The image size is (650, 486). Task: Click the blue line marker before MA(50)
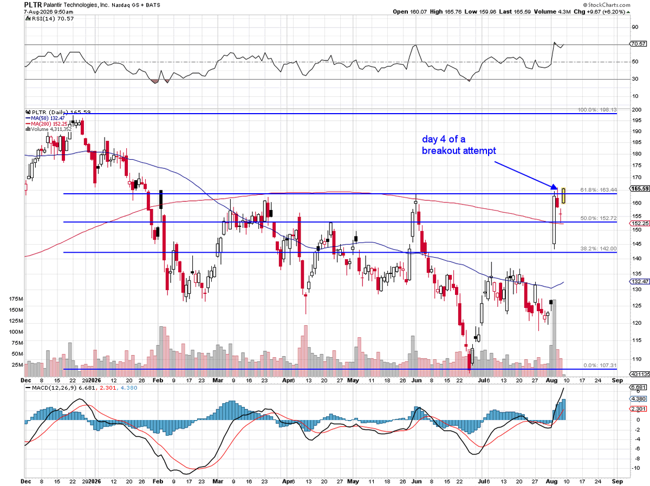(28, 118)
